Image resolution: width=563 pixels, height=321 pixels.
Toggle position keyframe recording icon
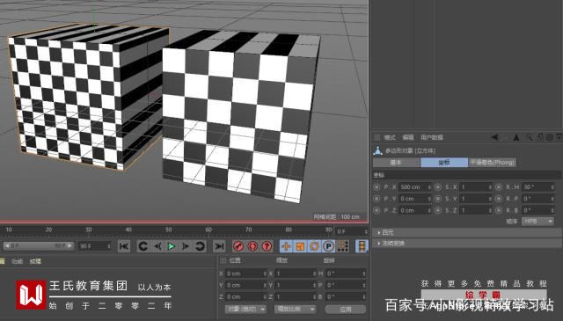tap(286, 246)
